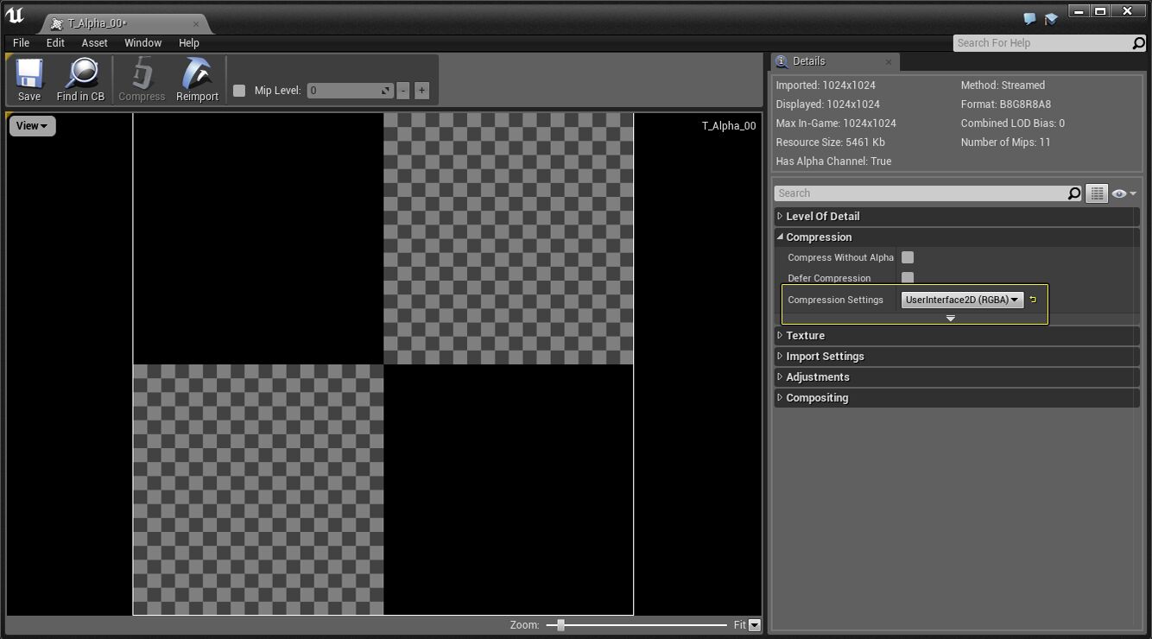Reset Compression Settings using the revert arrow icon
The width and height of the screenshot is (1152, 639).
point(1033,299)
